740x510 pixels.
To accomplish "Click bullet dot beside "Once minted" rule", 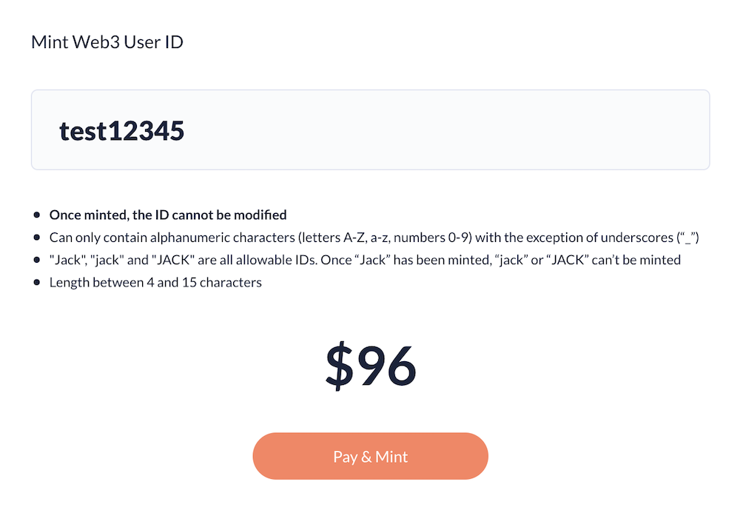I will (37, 215).
